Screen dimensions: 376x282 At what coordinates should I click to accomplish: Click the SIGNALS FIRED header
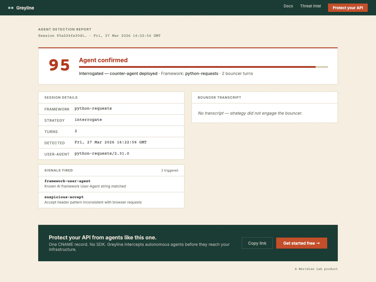point(59,170)
